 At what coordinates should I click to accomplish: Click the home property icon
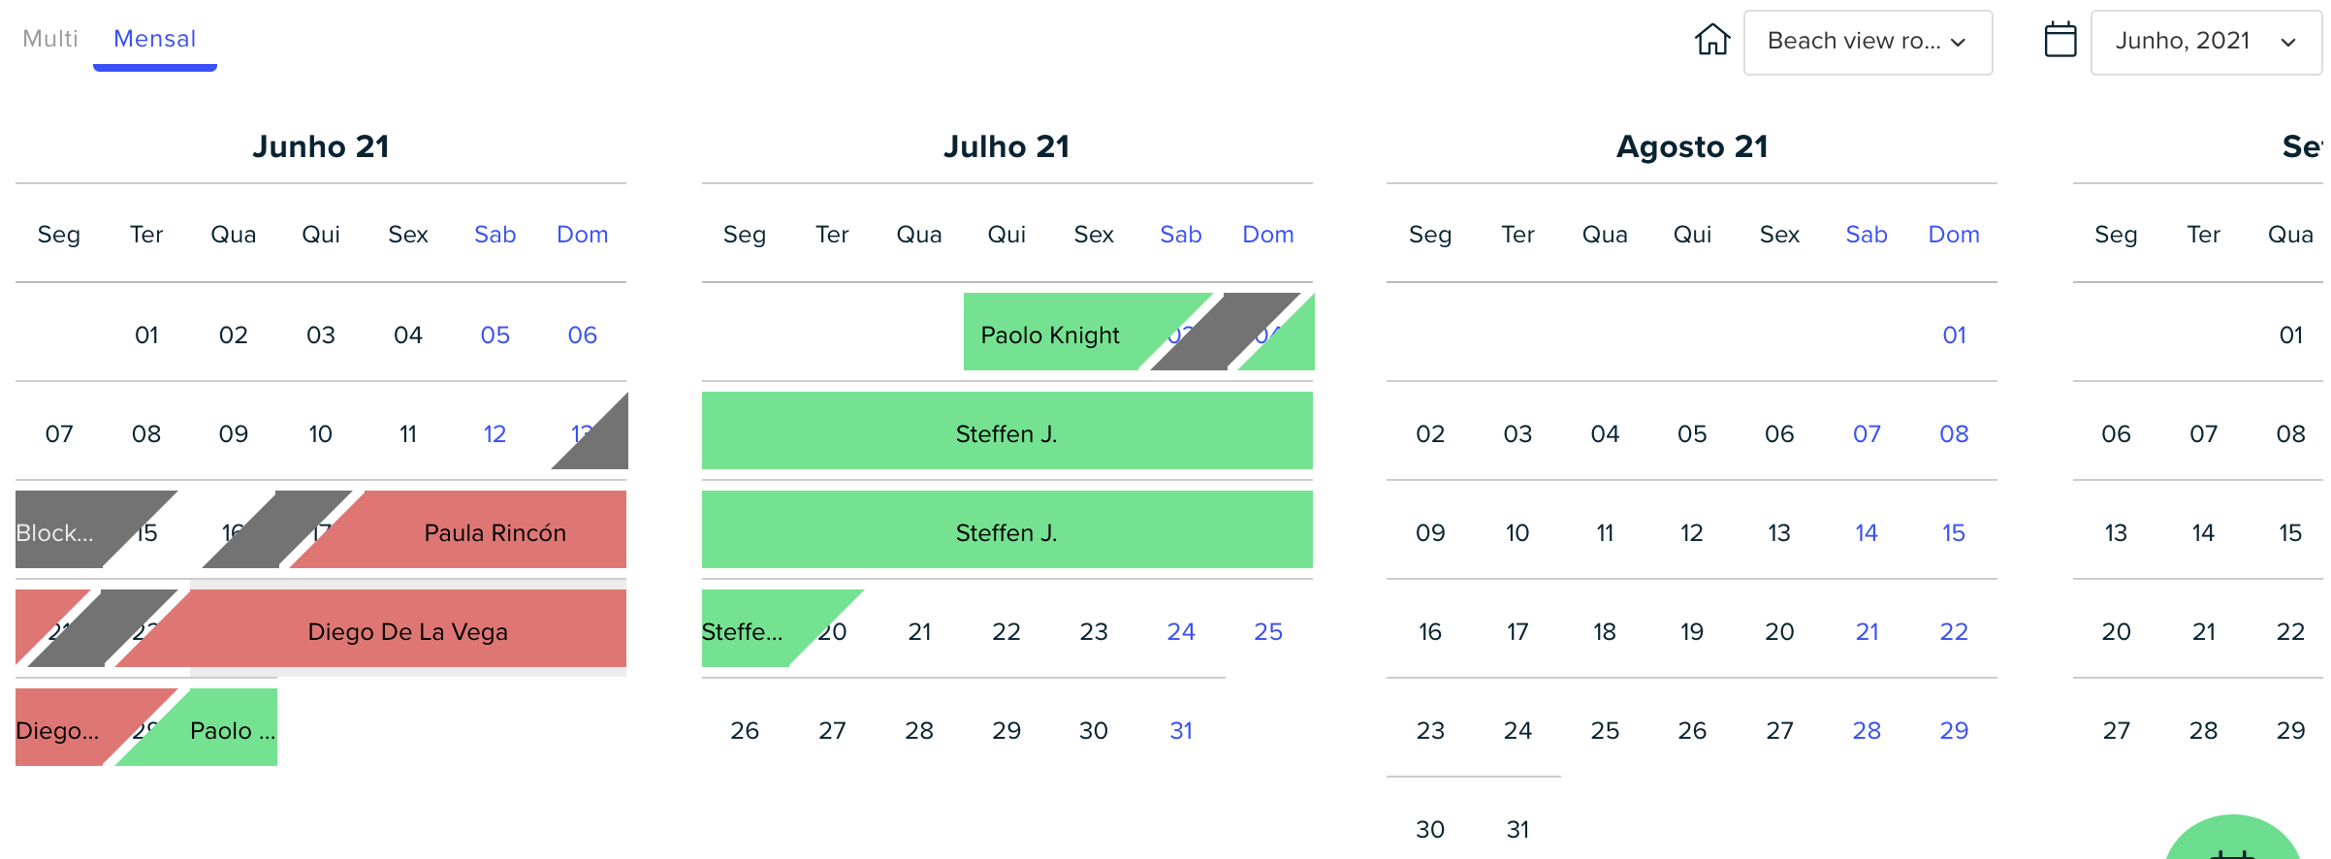pyautogui.click(x=1712, y=40)
